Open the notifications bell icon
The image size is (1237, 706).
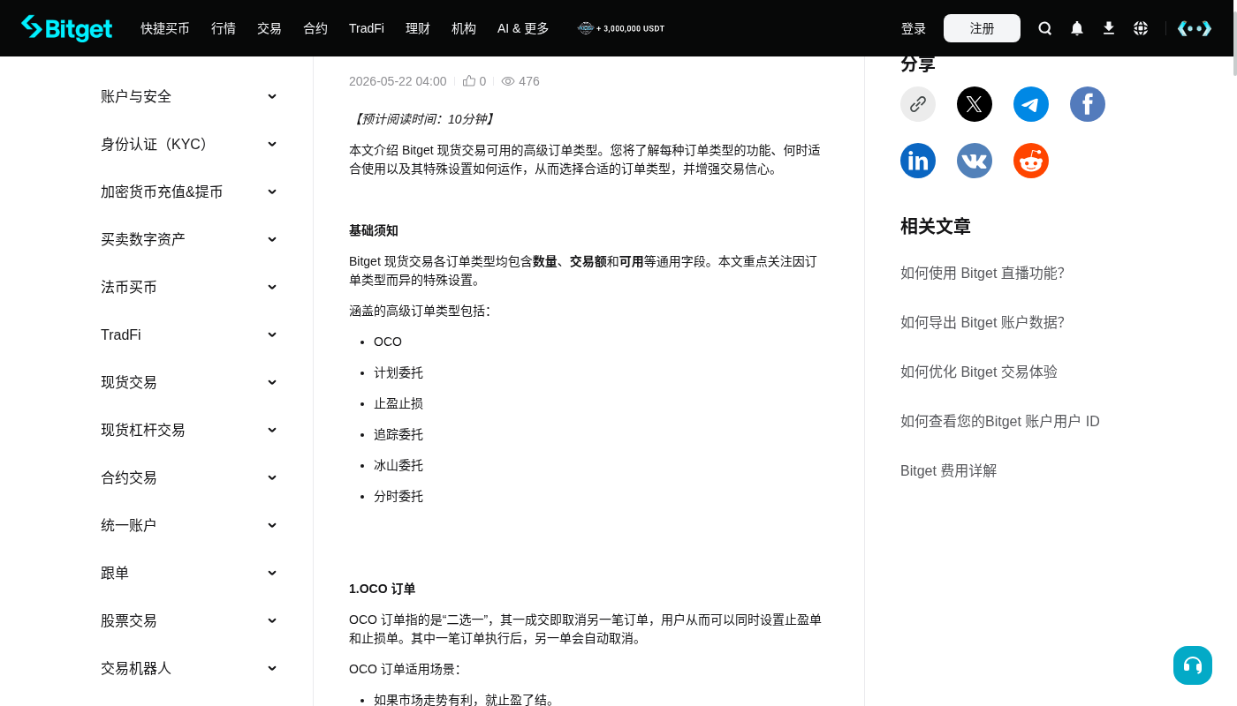[x=1077, y=28]
